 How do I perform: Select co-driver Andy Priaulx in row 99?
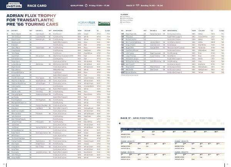pyautogui.click(x=40, y=144)
